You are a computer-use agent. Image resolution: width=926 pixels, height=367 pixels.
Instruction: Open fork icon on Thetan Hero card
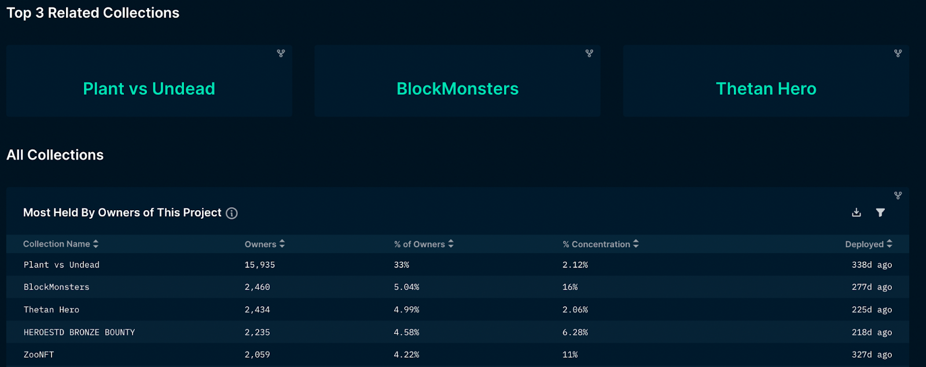pos(898,53)
